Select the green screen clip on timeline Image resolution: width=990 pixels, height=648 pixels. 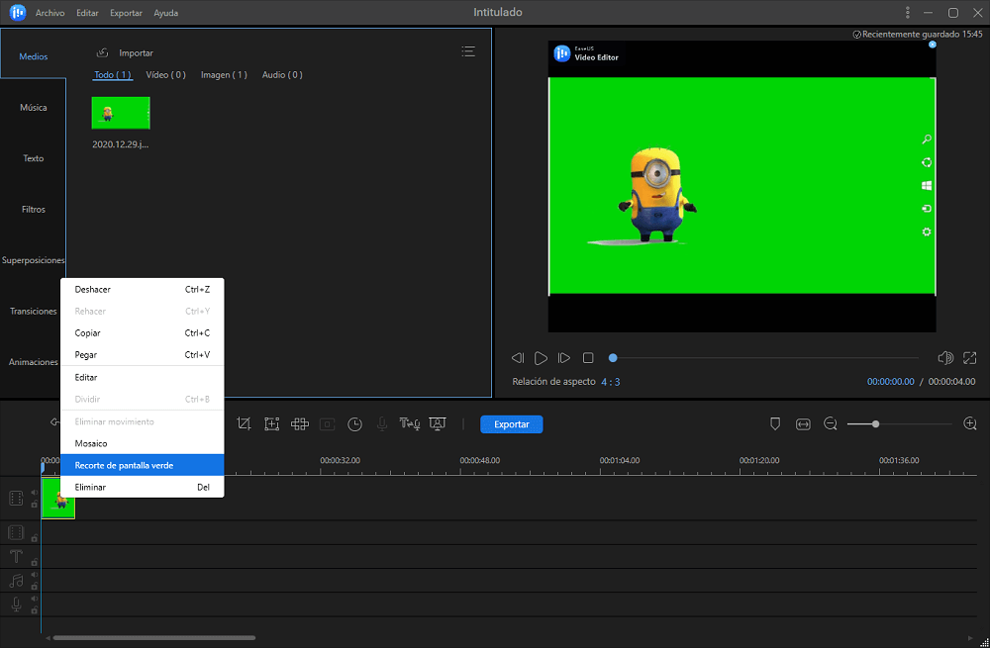(58, 498)
